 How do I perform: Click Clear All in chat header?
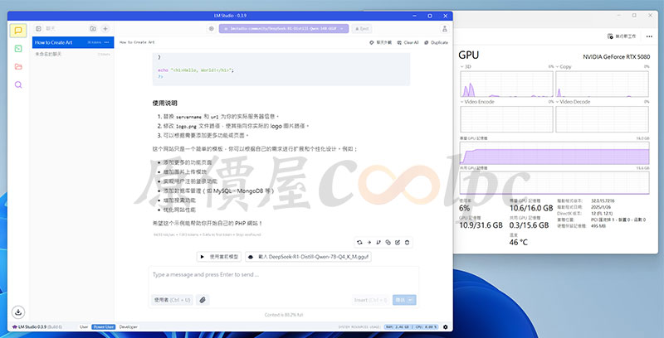point(408,43)
